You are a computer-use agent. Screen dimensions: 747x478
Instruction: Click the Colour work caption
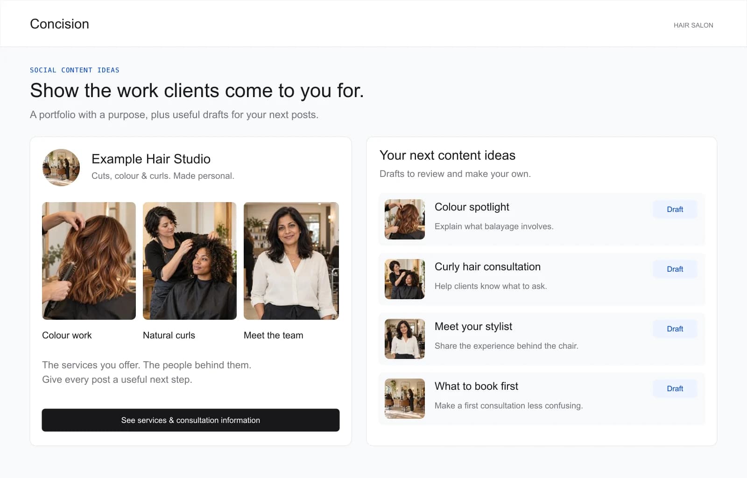tap(67, 335)
